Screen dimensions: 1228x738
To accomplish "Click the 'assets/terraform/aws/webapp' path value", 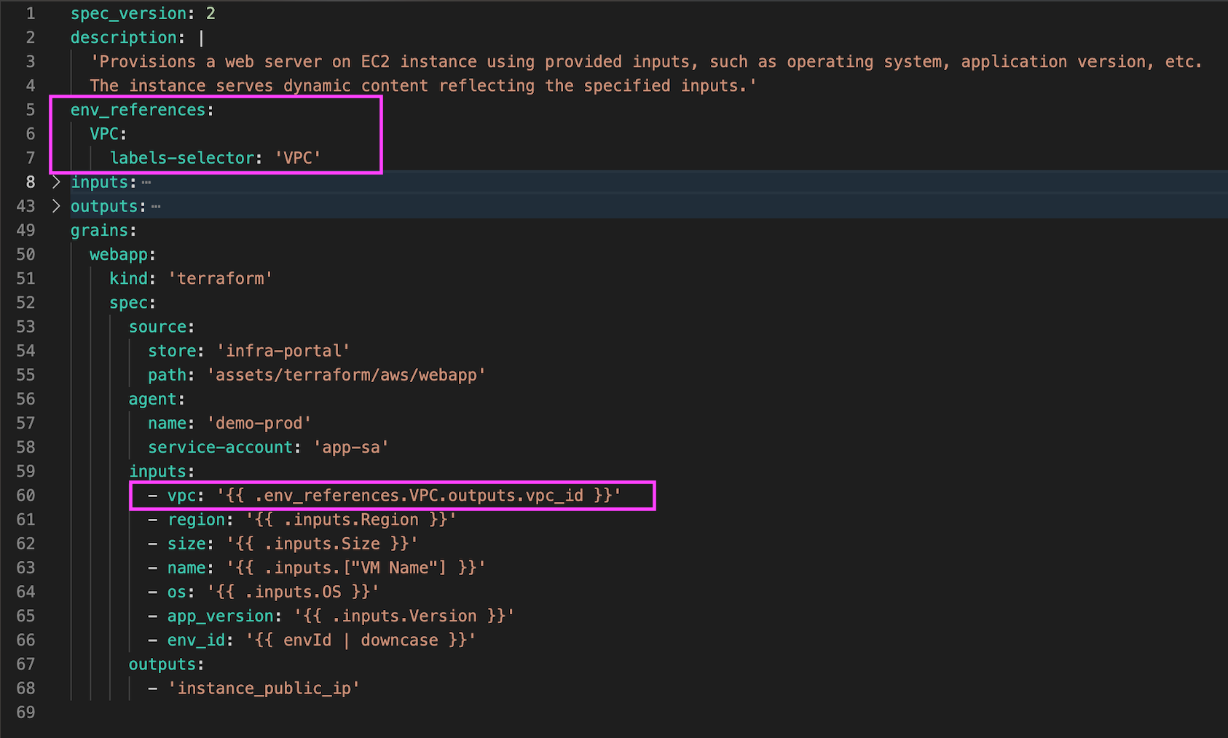I will (x=346, y=375).
